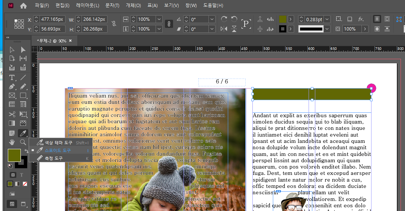Open the scale Y percentage dropdown
Viewport: 405px width, 211px height.
[x=159, y=29]
